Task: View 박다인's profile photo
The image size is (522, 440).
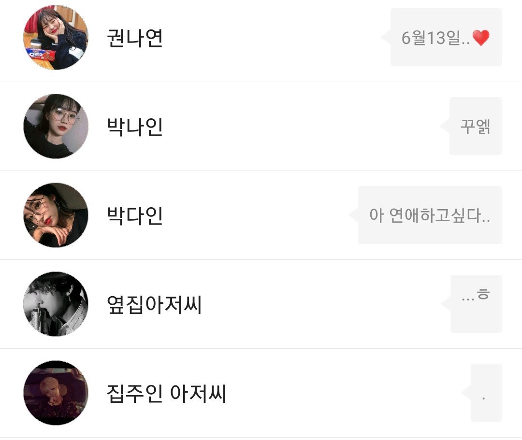Action: tap(56, 215)
